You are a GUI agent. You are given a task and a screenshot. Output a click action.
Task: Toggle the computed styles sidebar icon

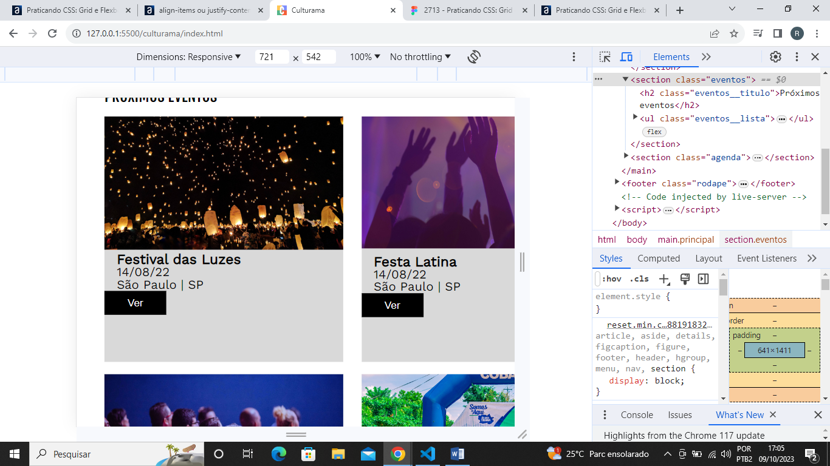click(x=704, y=279)
